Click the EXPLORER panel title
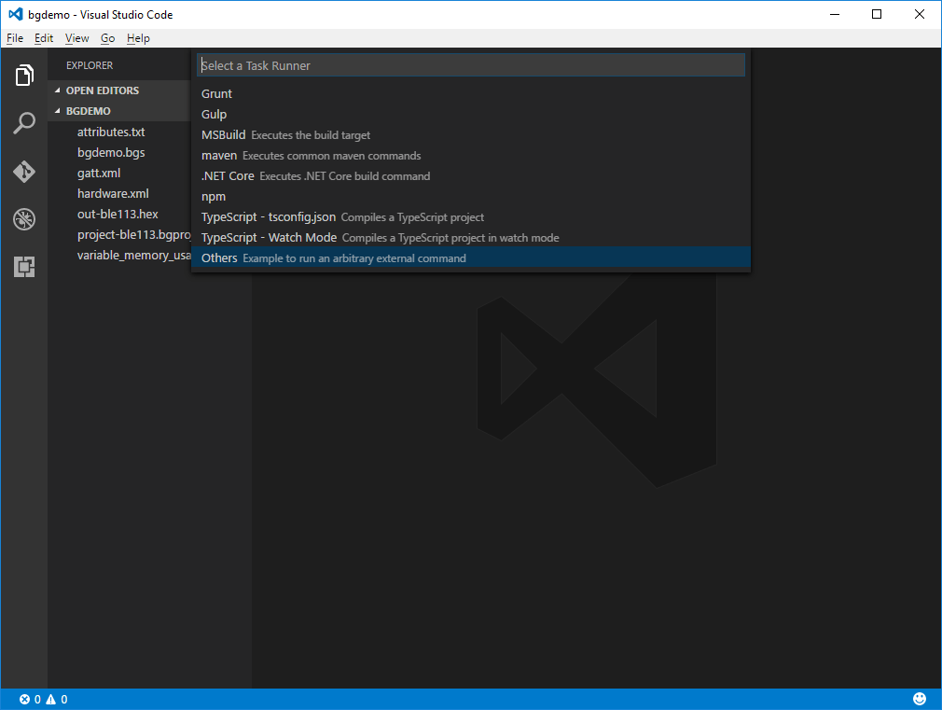Viewport: 942px width, 710px height. (x=90, y=65)
